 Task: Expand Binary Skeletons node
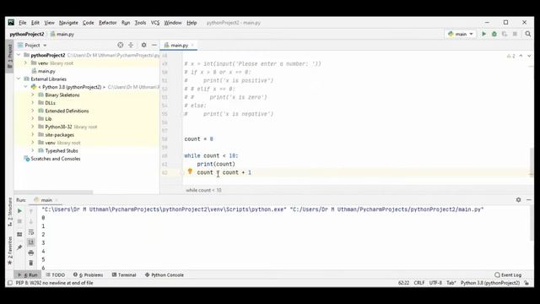pyautogui.click(x=33, y=95)
